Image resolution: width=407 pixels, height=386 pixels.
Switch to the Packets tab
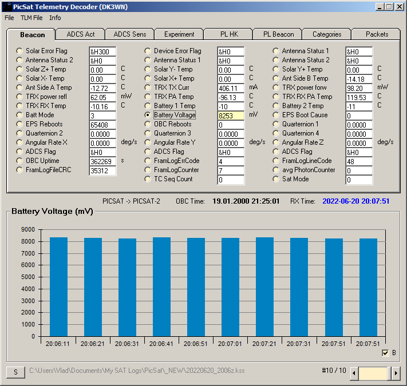click(377, 34)
